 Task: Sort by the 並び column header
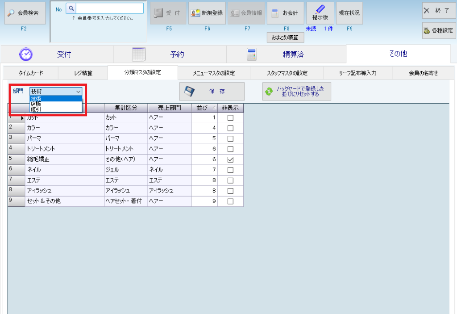coord(204,108)
